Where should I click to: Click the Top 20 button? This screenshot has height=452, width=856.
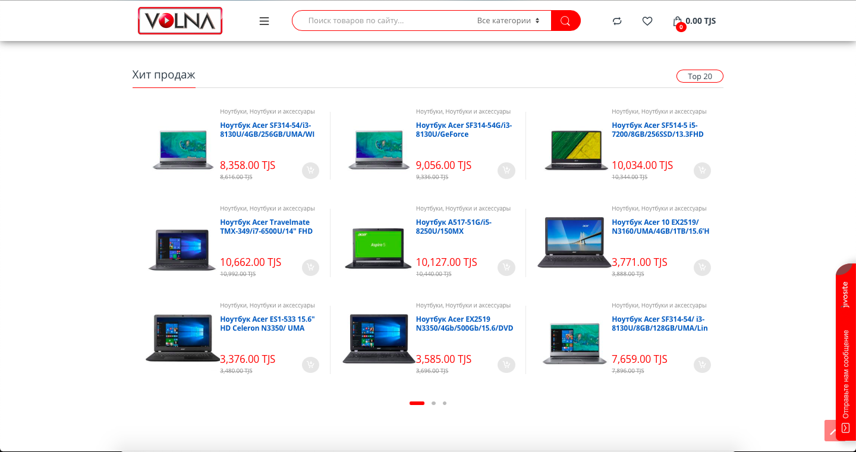pos(700,76)
